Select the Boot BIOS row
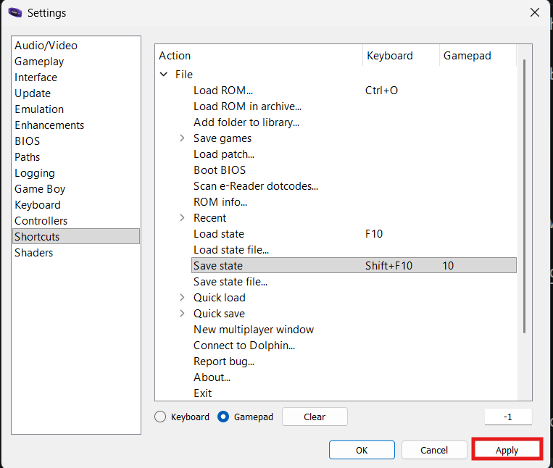Screen dimensions: 553x468 click(x=354, y=170)
